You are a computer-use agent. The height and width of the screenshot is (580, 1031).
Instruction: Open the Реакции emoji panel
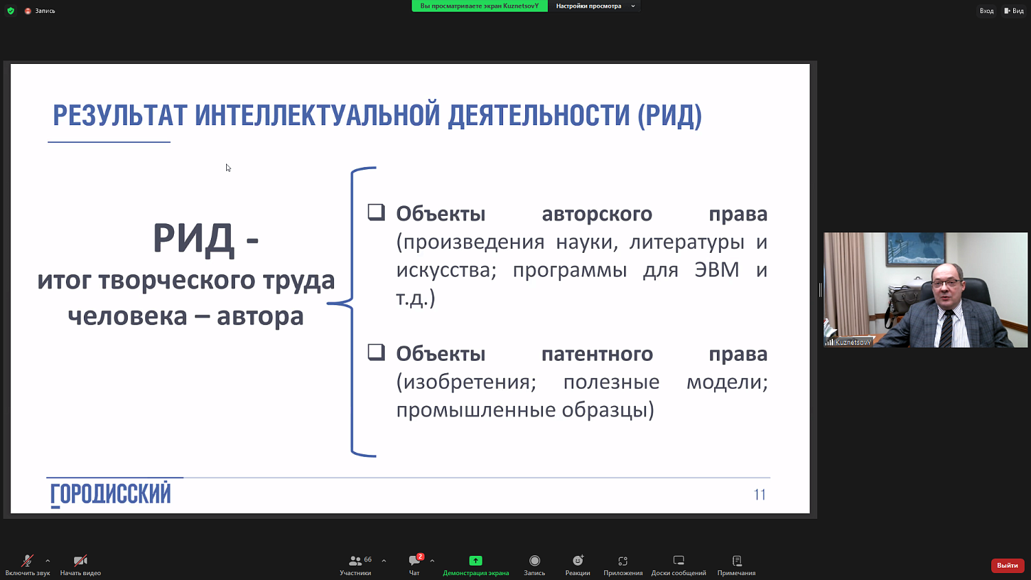point(577,564)
